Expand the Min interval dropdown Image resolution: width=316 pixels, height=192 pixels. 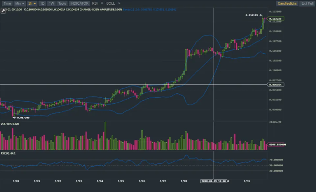(x=19, y=3)
